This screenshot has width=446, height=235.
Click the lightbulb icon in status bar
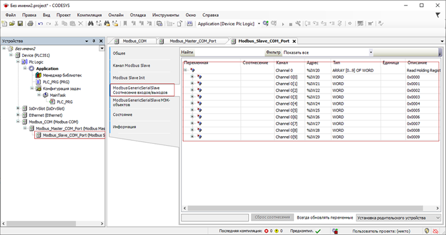tap(427, 231)
